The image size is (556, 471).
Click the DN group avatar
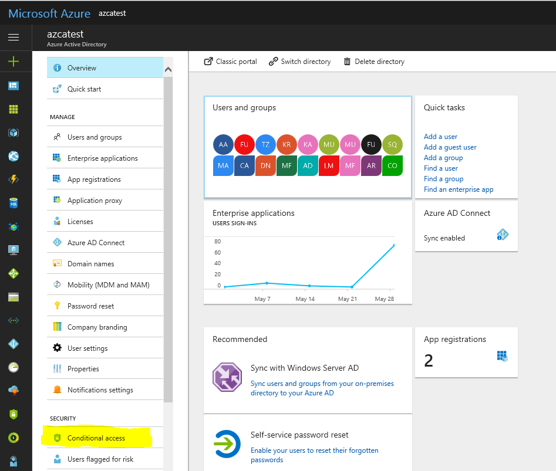tap(265, 165)
